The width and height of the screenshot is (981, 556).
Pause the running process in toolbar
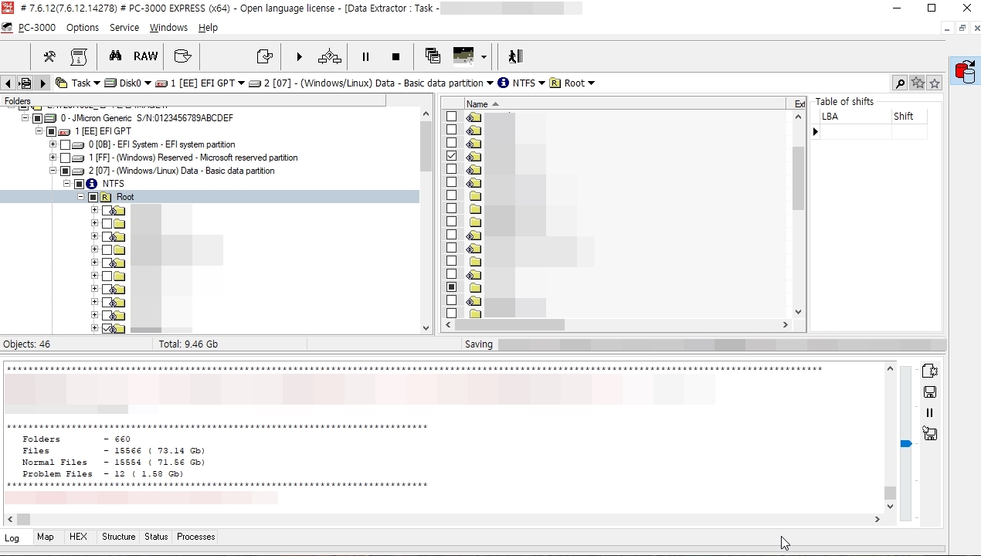366,56
